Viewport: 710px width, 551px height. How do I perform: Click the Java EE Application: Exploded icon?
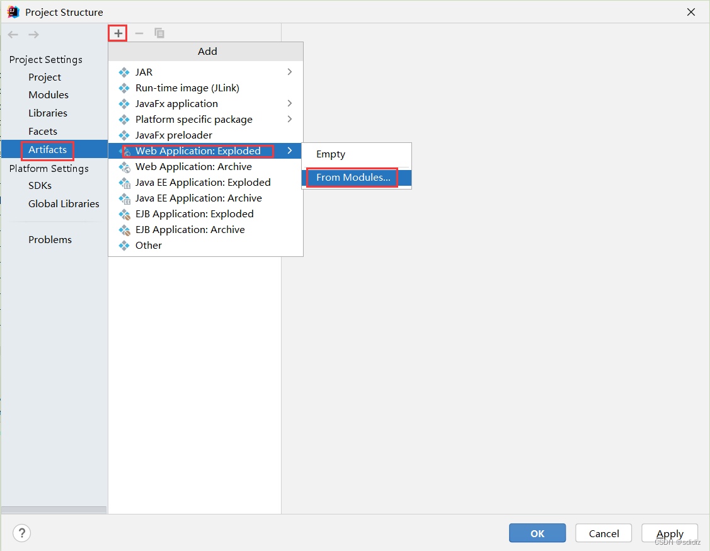(x=125, y=183)
